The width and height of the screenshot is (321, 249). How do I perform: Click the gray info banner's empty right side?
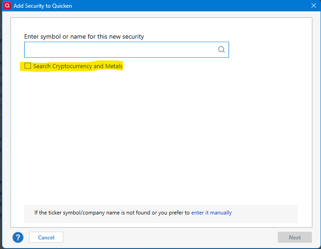269,213
